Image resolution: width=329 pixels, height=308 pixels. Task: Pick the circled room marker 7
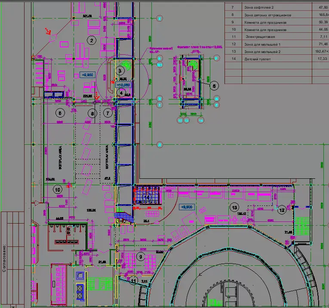(x=108, y=113)
